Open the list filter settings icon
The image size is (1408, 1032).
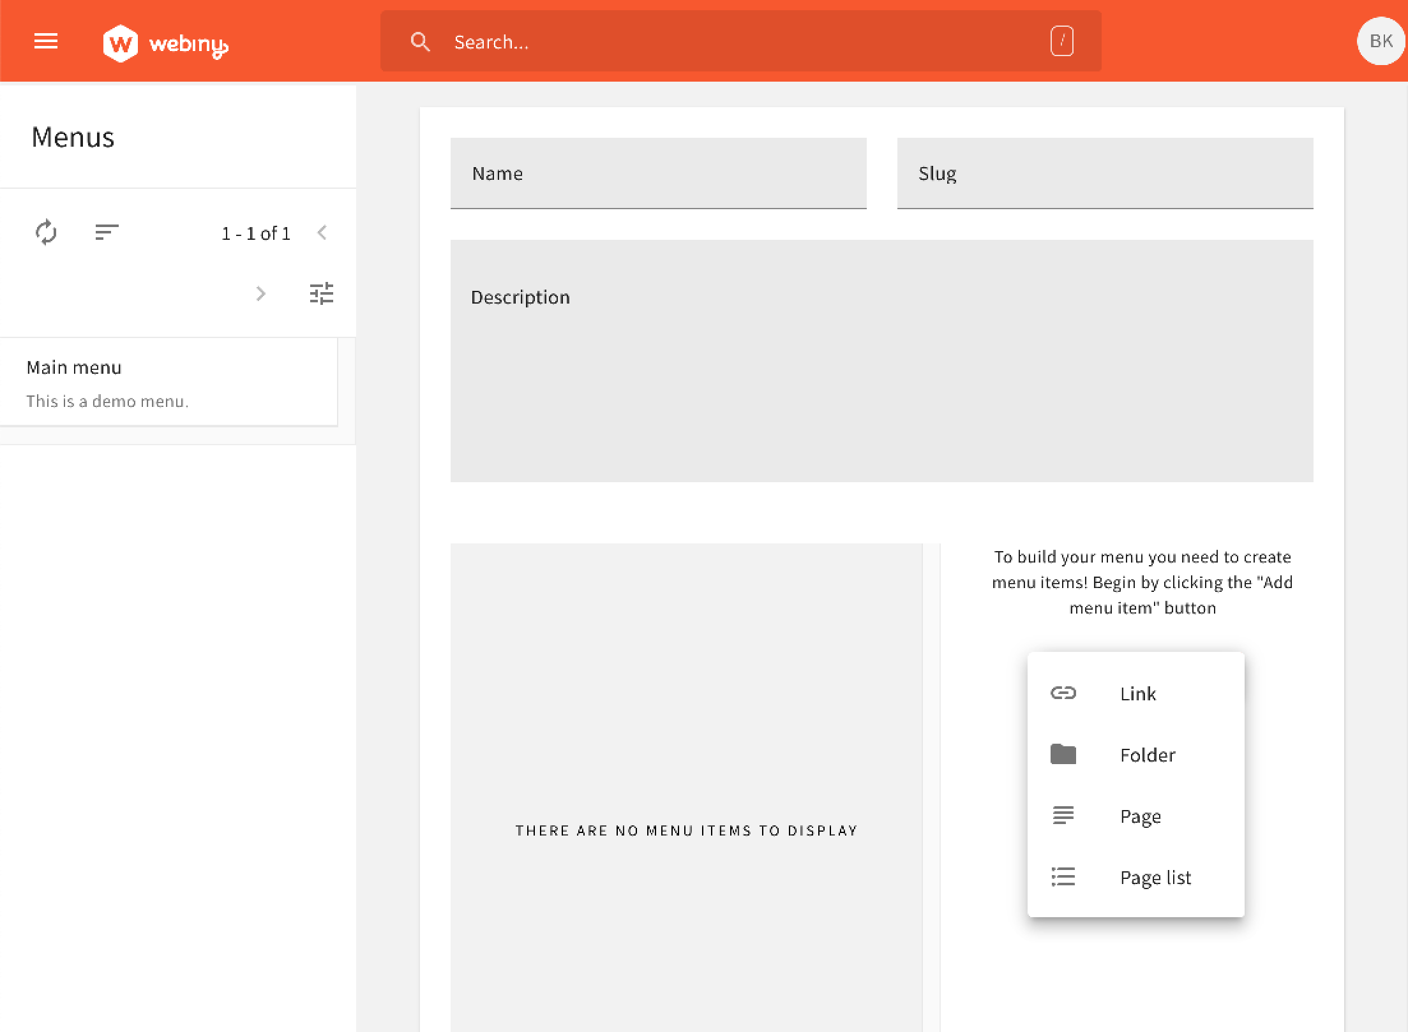pos(321,293)
